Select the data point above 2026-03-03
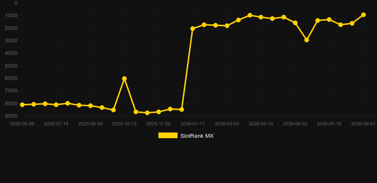 point(227,26)
